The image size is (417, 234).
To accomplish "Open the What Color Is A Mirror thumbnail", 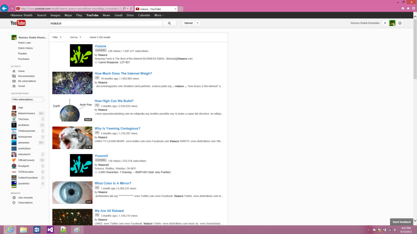I will (72, 193).
